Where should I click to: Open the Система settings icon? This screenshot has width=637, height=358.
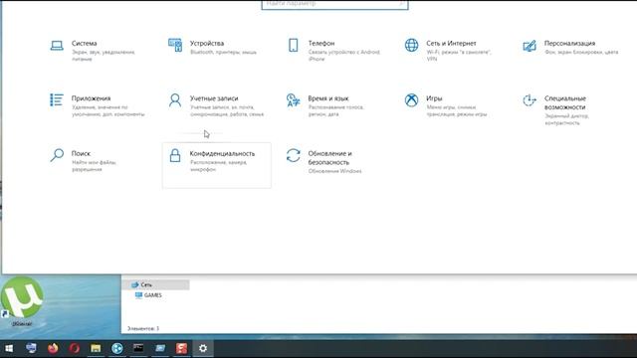(x=57, y=46)
